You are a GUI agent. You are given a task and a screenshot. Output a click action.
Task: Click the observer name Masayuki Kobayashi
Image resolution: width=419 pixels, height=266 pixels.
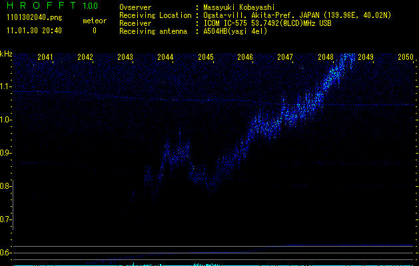point(239,7)
